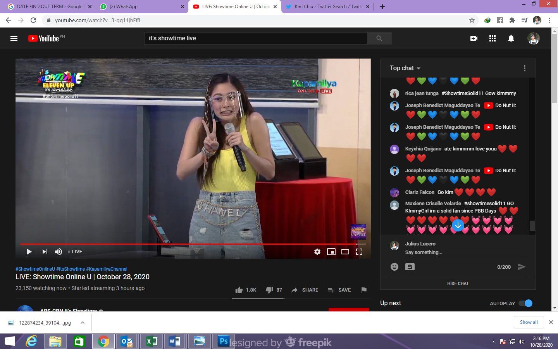Jump to newest chat messages arrow
The image size is (558, 349).
point(458,225)
